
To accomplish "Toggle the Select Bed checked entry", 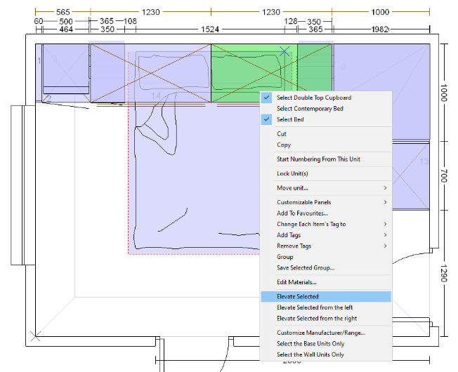I will pyautogui.click(x=326, y=119).
